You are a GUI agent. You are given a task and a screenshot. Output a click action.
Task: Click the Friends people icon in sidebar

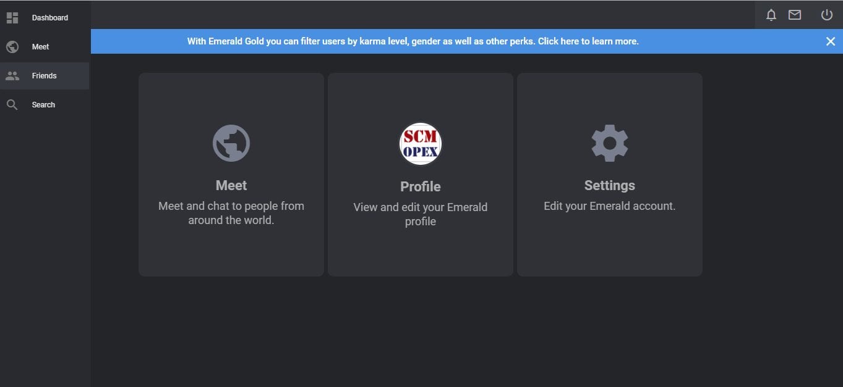(12, 76)
